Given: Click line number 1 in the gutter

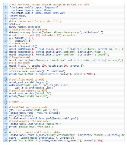Looking at the screenshot, I should point(6,5).
